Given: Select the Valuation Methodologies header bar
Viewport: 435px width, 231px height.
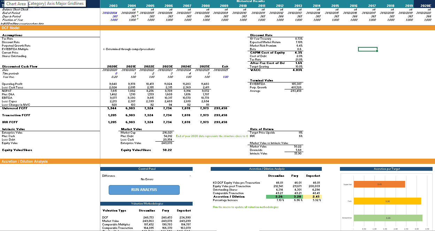Looking at the screenshot, I should (147, 204).
